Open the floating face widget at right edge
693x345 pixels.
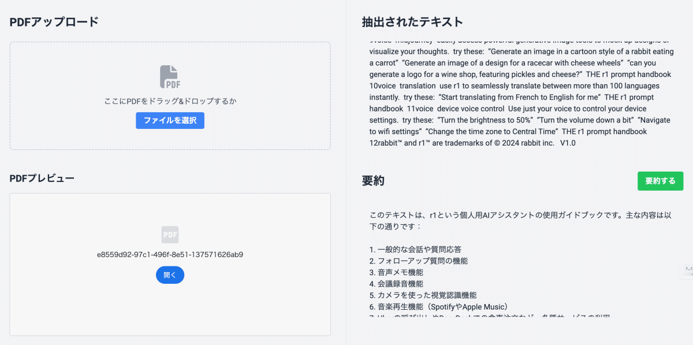(x=688, y=269)
